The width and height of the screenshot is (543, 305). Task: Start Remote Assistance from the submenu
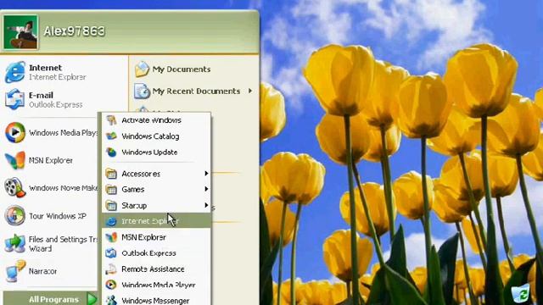[156, 269]
